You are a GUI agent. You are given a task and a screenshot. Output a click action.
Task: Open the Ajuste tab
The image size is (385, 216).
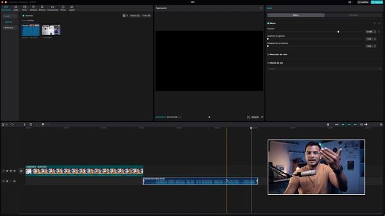72,8
